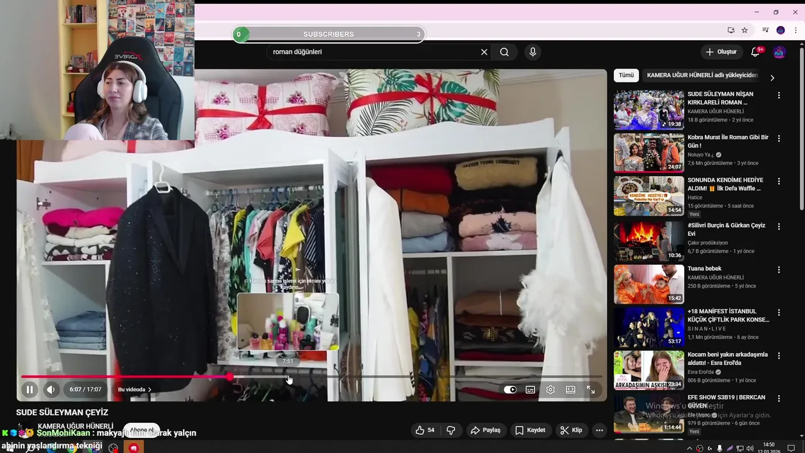Screen dimensions: 805x453
Task: Expand the 'Bu videoda' chapters section
Action: 135,389
